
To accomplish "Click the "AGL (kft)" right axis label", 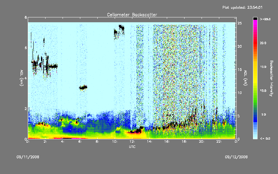I will [245, 78].
